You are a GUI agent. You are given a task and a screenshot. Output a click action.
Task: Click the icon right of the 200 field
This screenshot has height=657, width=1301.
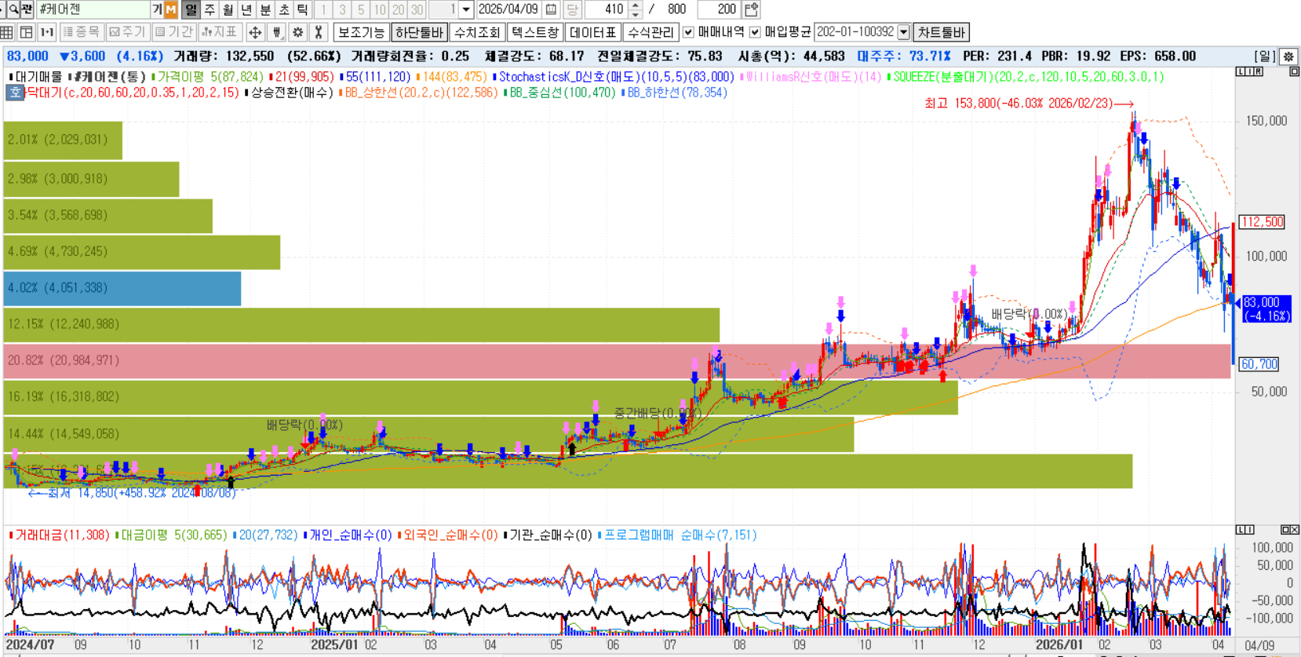pos(751,9)
